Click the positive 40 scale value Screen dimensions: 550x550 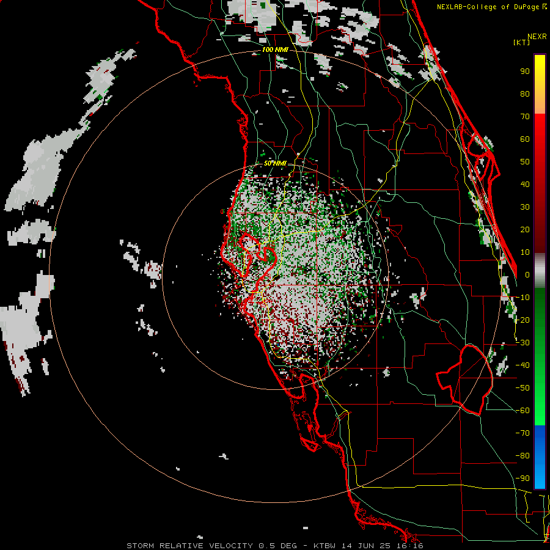pos(525,184)
